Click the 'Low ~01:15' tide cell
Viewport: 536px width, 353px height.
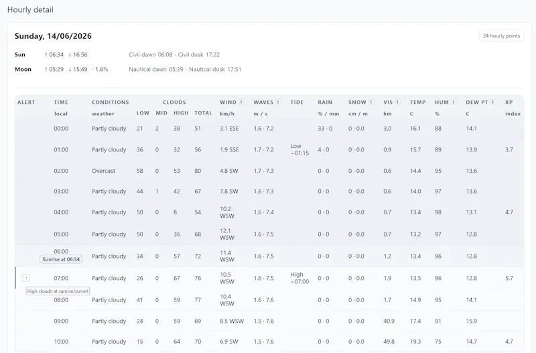[x=299, y=149]
